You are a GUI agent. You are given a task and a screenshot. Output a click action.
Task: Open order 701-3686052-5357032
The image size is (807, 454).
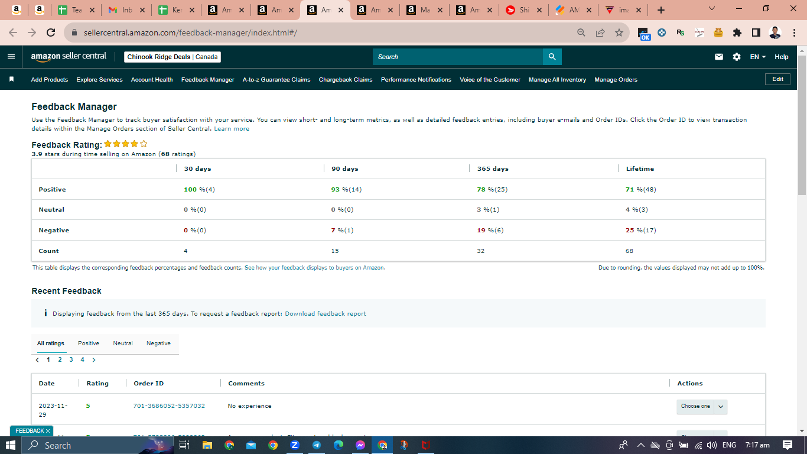click(169, 406)
